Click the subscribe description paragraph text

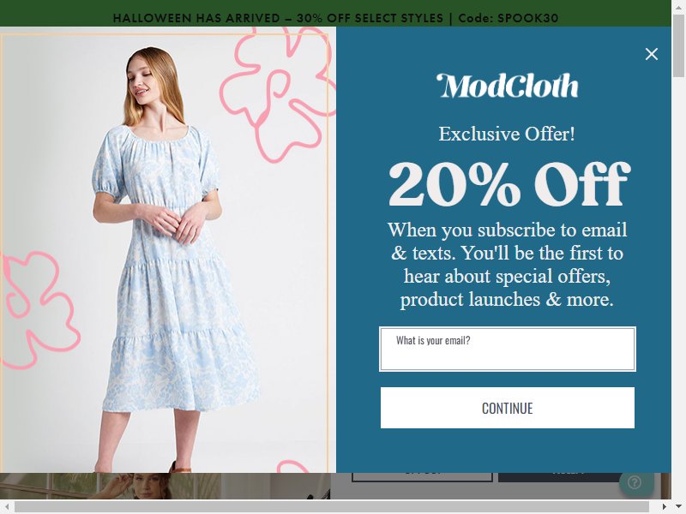(x=507, y=265)
